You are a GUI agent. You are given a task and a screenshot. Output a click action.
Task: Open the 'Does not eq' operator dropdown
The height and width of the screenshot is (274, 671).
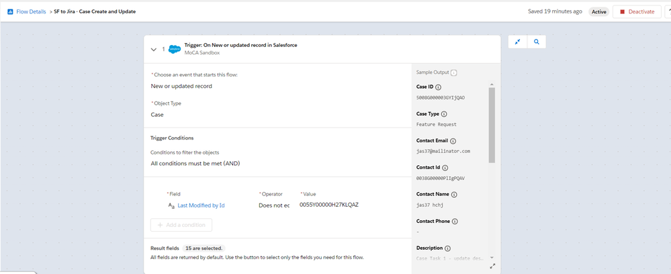[x=274, y=205]
